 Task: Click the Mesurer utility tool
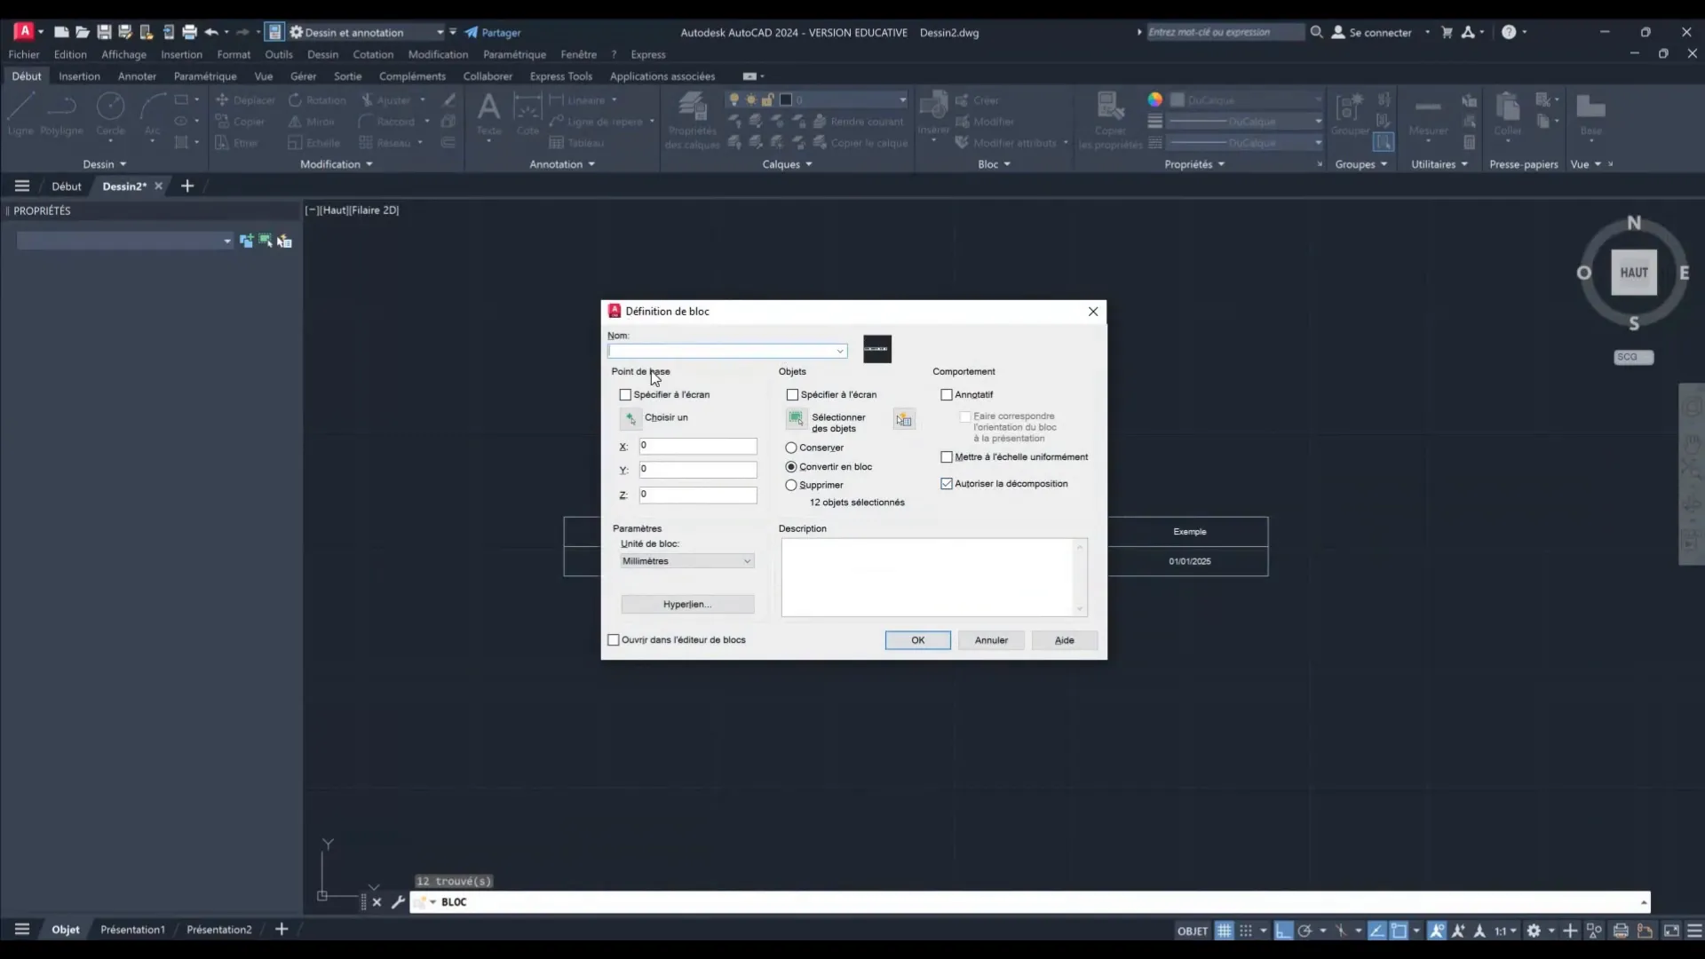pyautogui.click(x=1428, y=115)
